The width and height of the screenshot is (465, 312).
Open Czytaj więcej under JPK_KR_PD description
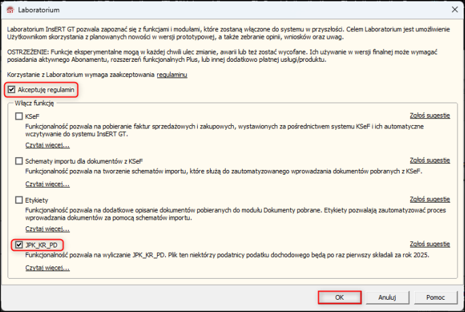tap(48, 268)
